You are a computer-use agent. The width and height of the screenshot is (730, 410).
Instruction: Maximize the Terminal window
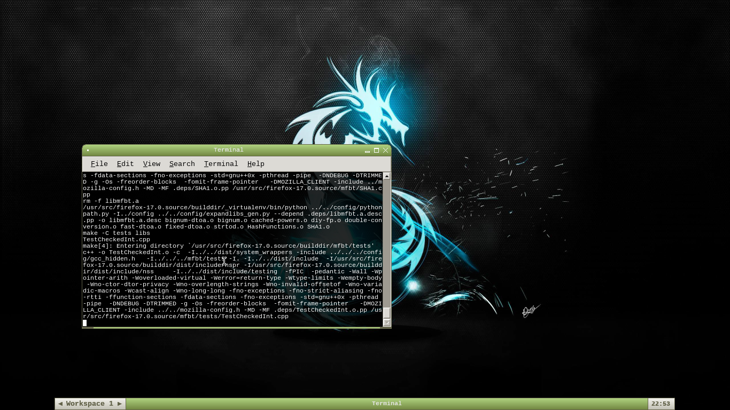(376, 151)
